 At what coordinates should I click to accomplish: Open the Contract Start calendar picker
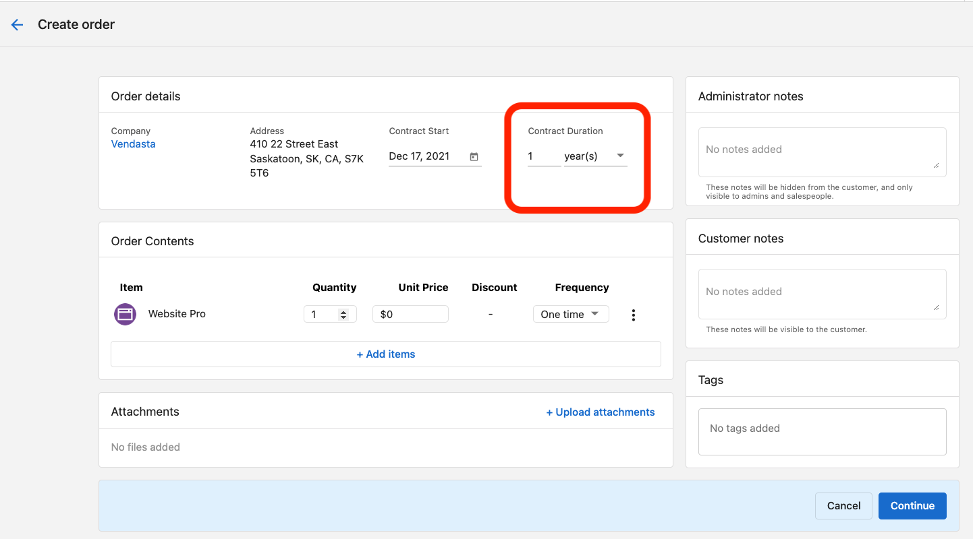pyautogui.click(x=474, y=156)
